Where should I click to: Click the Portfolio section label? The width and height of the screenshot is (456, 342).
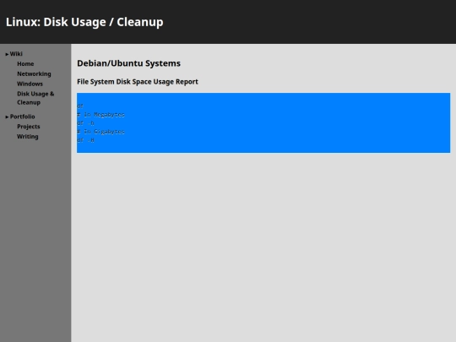pyautogui.click(x=23, y=117)
